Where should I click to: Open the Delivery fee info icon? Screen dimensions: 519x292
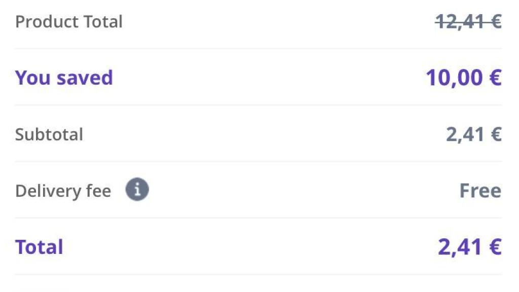coord(137,190)
